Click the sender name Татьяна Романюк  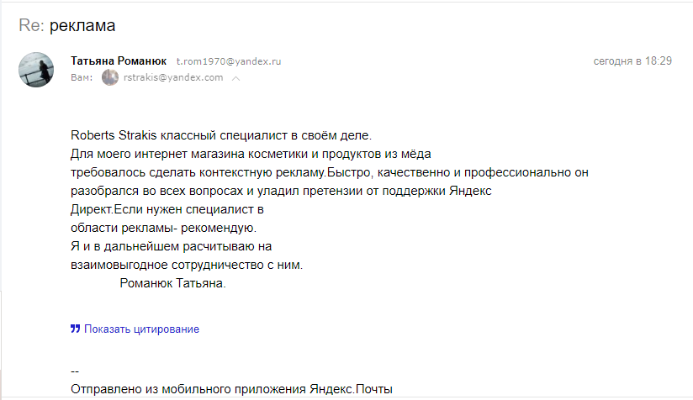pos(119,61)
